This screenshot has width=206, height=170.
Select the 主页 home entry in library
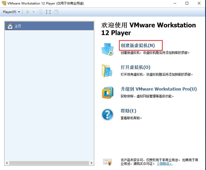[x=49, y=26]
